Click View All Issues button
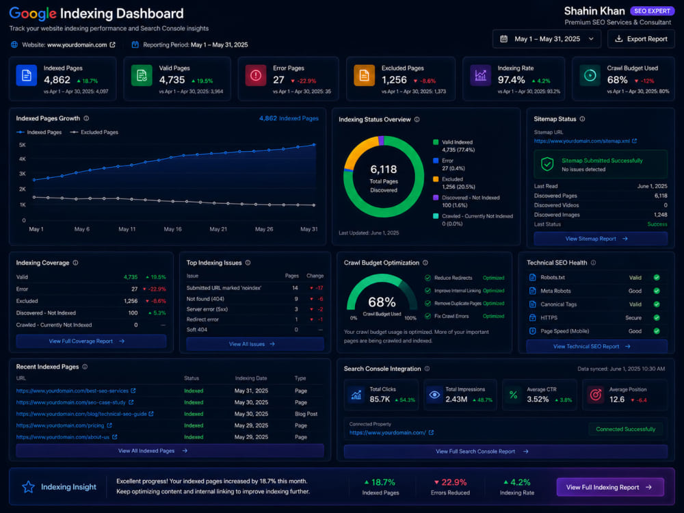The height and width of the screenshot is (513, 684). (254, 344)
